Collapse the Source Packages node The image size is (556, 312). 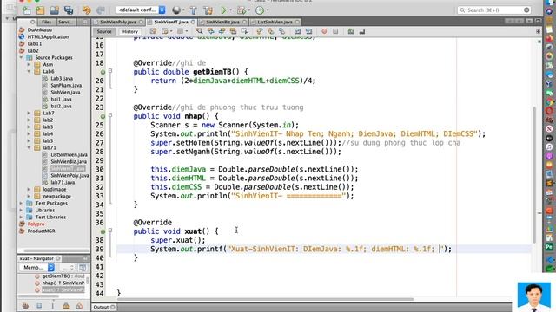pyautogui.click(x=21, y=57)
